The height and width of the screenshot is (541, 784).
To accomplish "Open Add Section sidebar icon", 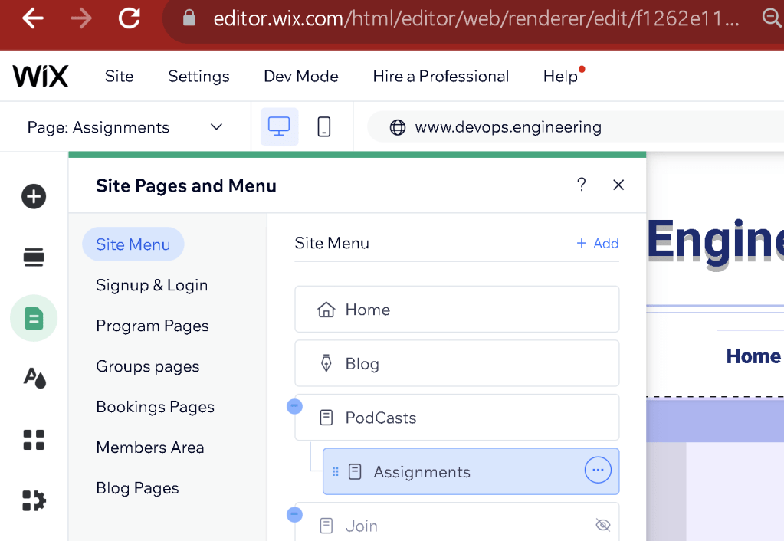I will (x=34, y=257).
